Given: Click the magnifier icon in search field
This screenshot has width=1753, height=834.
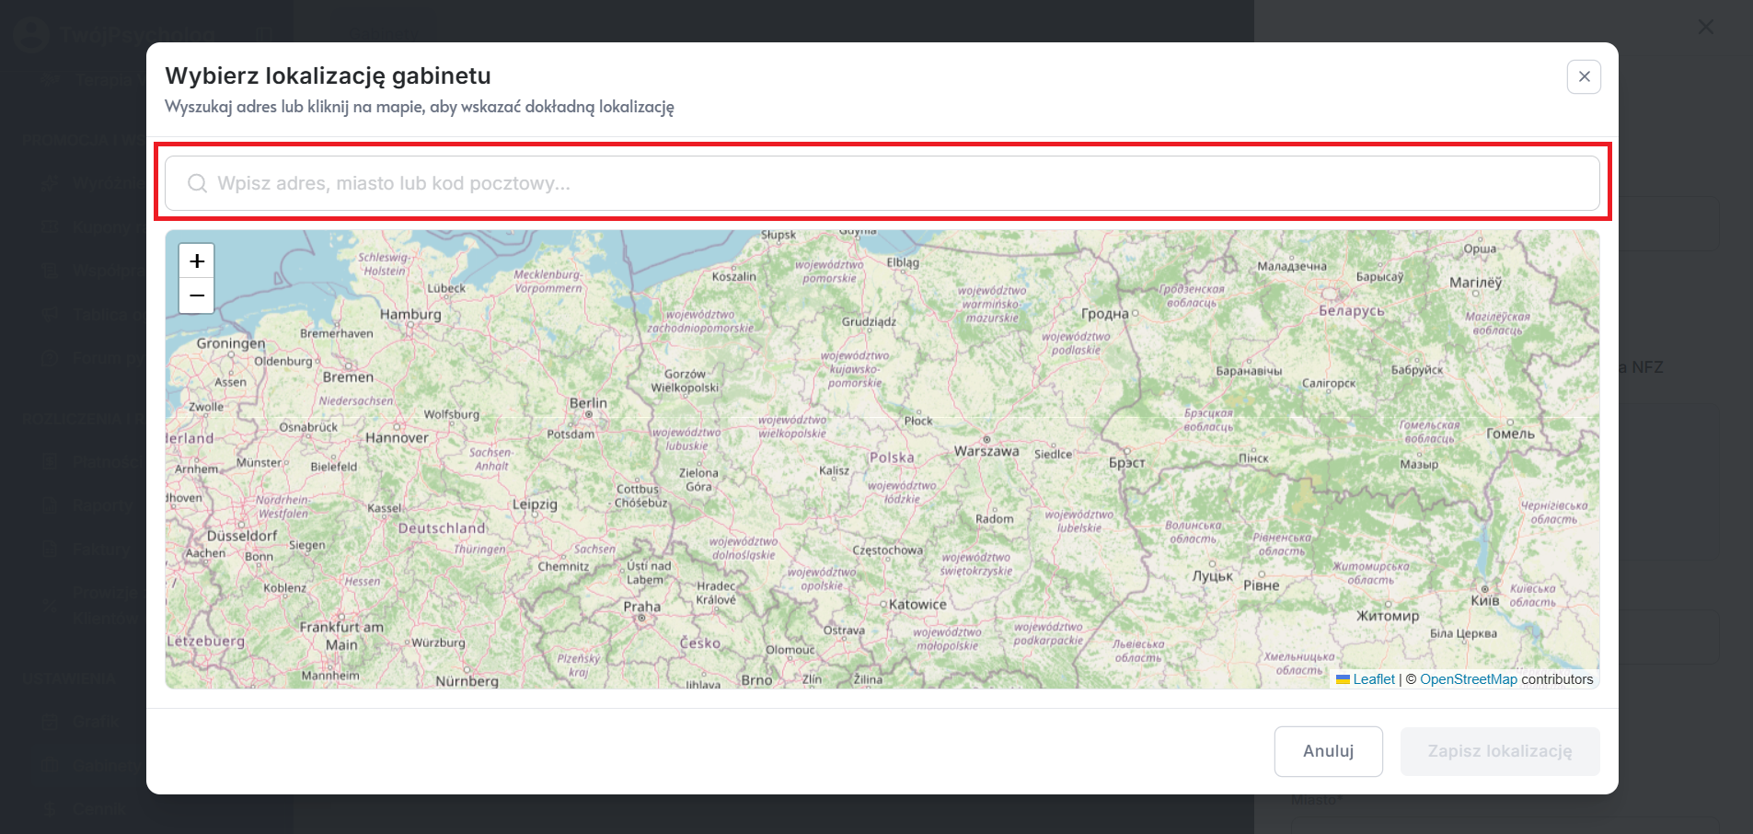Looking at the screenshot, I should pos(197,183).
